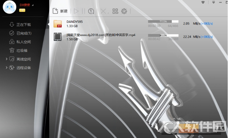The image size is (228, 138).
Task: Click the start download play icon
Action: point(76,11)
